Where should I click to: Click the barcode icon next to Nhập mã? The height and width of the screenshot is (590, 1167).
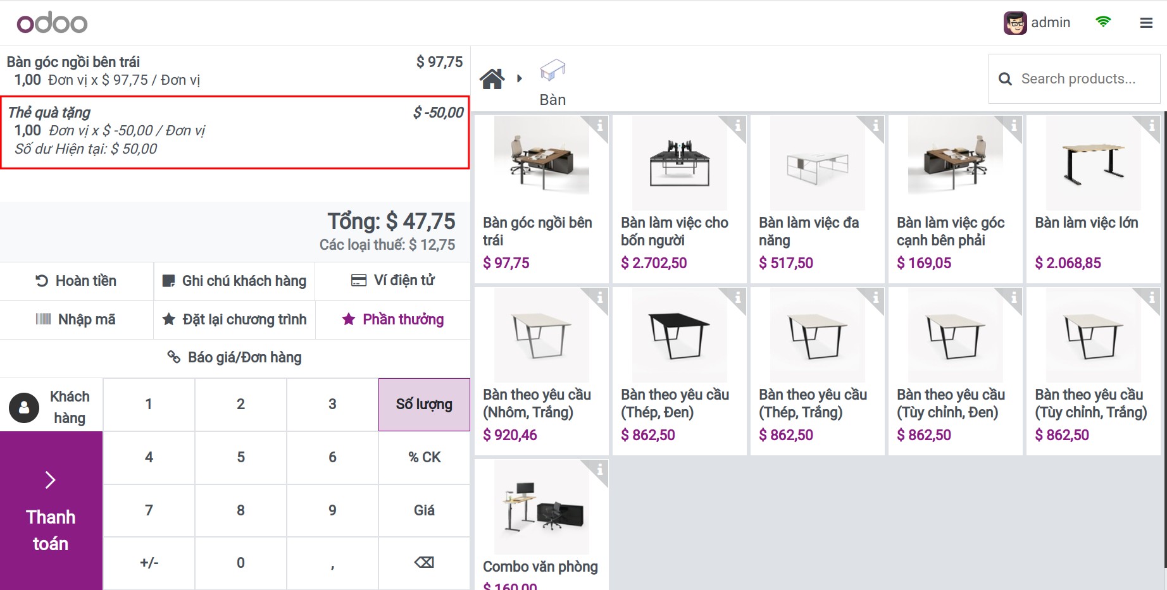click(x=44, y=319)
